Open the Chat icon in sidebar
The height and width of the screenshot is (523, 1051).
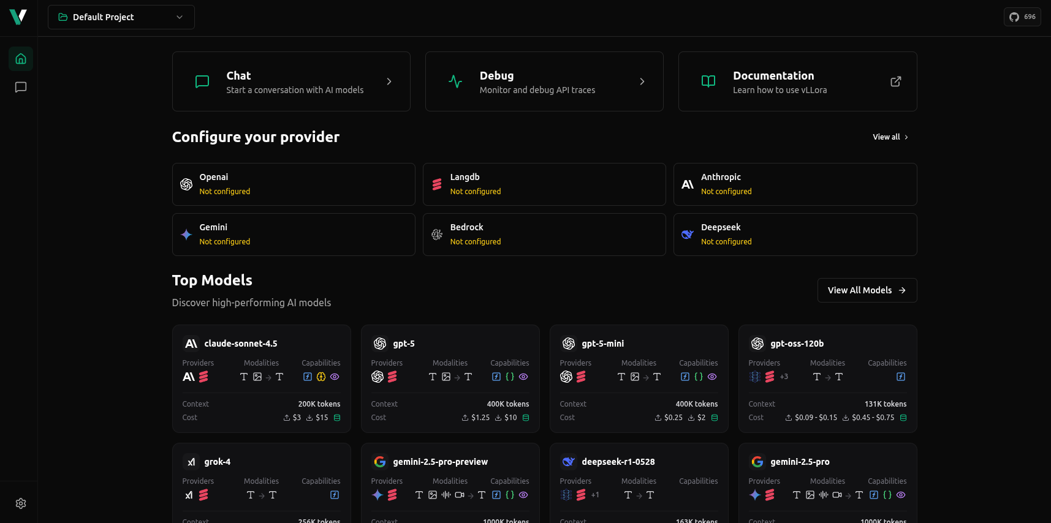click(x=21, y=87)
